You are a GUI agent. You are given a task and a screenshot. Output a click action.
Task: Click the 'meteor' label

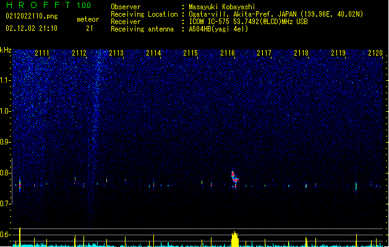click(88, 19)
